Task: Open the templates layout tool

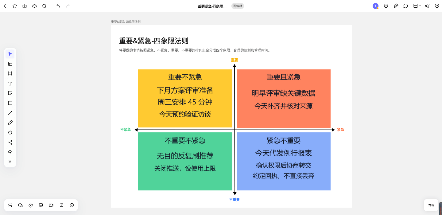Action: point(10,64)
